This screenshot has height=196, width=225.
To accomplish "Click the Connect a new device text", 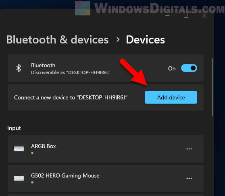I will (71, 97).
